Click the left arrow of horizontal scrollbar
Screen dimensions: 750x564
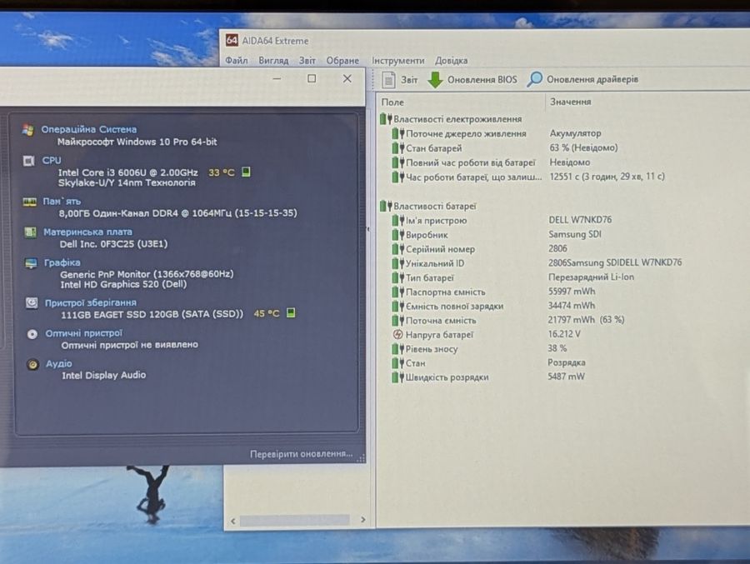[x=233, y=521]
